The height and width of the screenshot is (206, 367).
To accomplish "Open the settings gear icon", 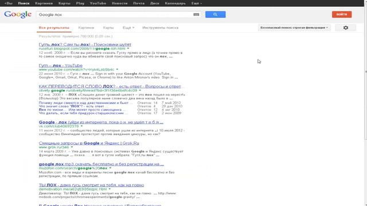I will 345,27.
